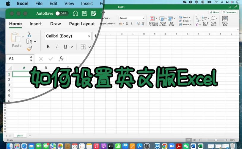Open the View menu in menu bar

69,4
